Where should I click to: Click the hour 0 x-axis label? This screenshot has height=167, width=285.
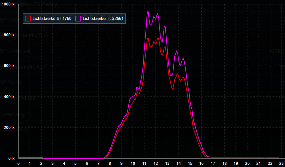18,163
